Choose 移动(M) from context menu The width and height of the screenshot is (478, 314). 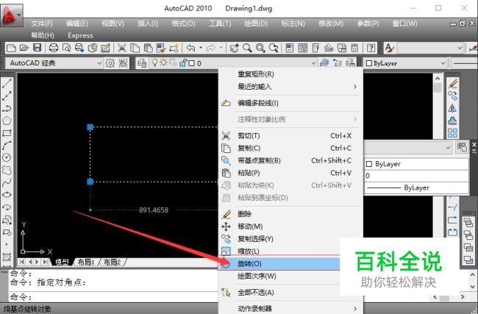[291, 226]
